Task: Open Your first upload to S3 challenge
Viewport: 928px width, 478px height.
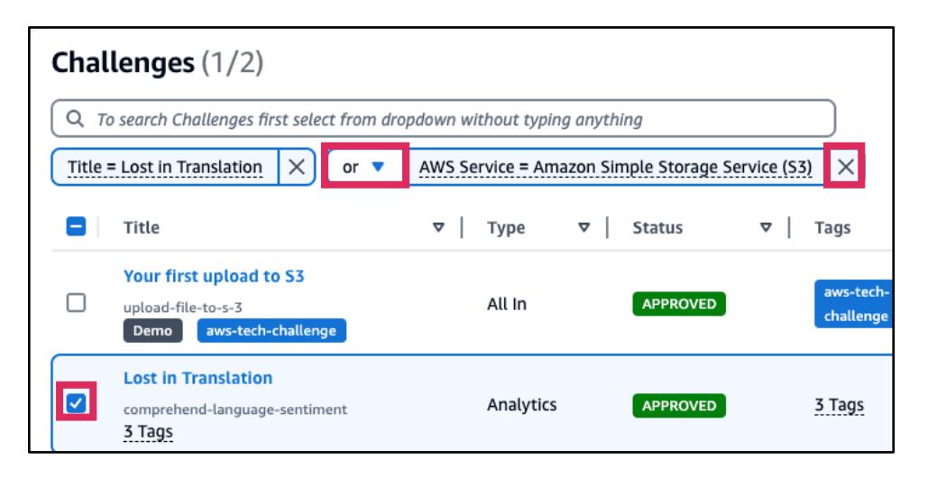Action: [214, 277]
